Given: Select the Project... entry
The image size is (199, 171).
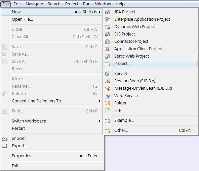Looking at the screenshot, I should (x=151, y=64).
